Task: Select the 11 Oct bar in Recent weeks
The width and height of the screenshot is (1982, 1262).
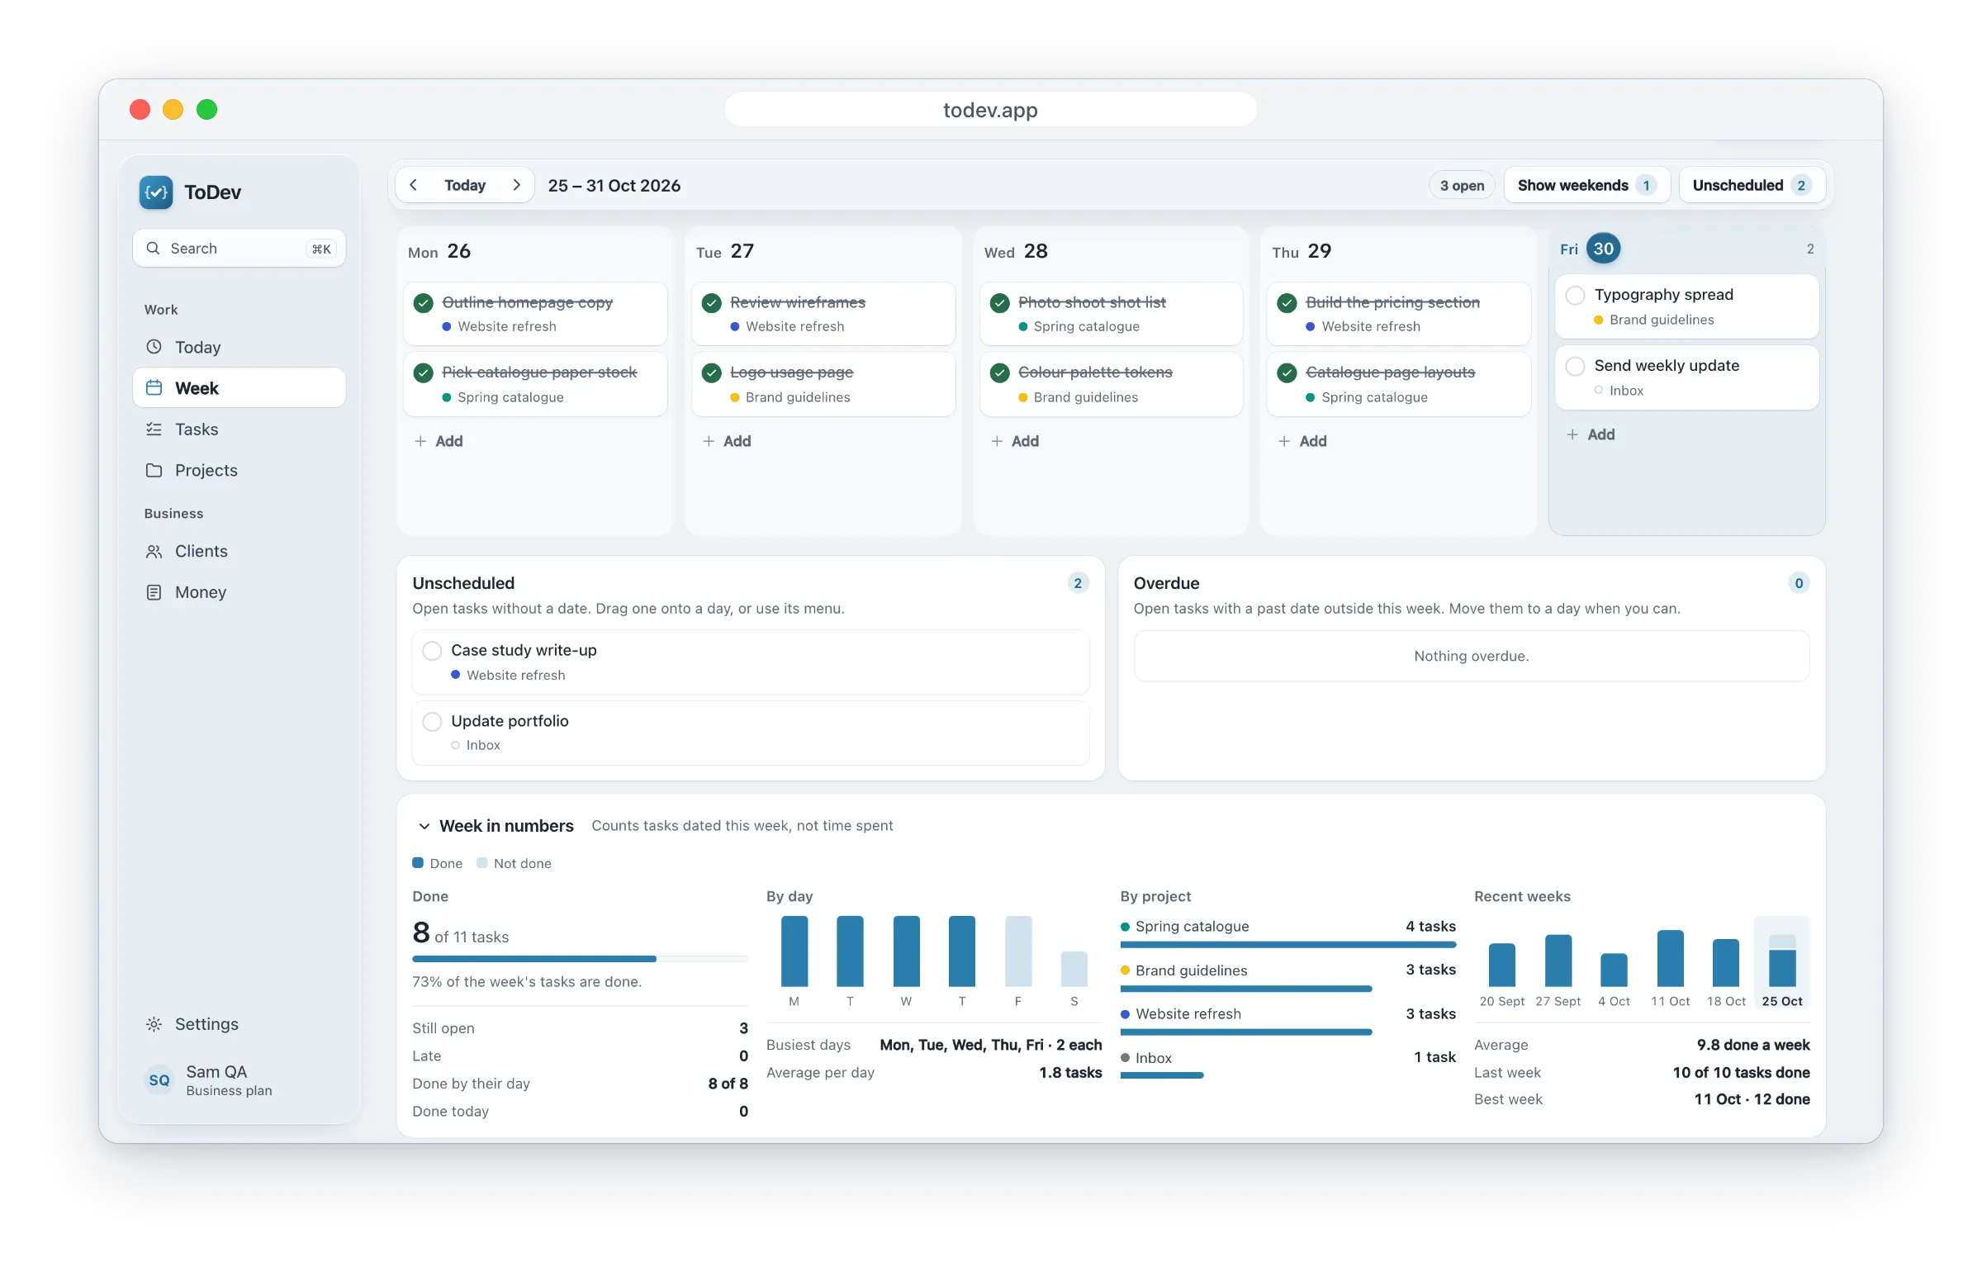Action: [1670, 958]
